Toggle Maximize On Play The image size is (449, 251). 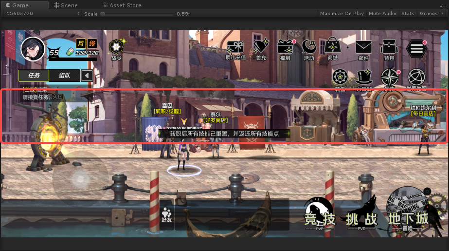click(341, 14)
